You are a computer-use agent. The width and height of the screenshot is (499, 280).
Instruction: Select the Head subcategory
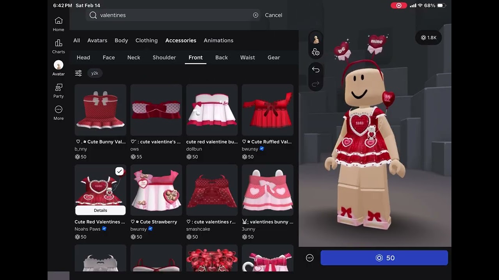pos(83,58)
